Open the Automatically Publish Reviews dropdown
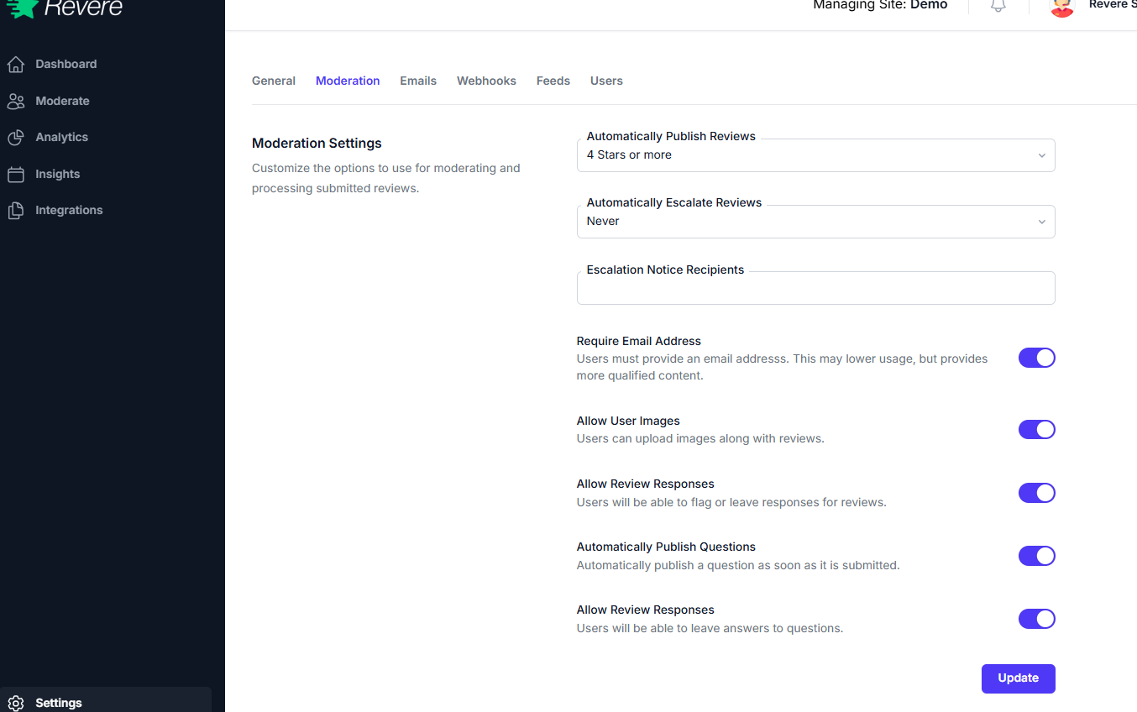The image size is (1137, 712). point(815,154)
